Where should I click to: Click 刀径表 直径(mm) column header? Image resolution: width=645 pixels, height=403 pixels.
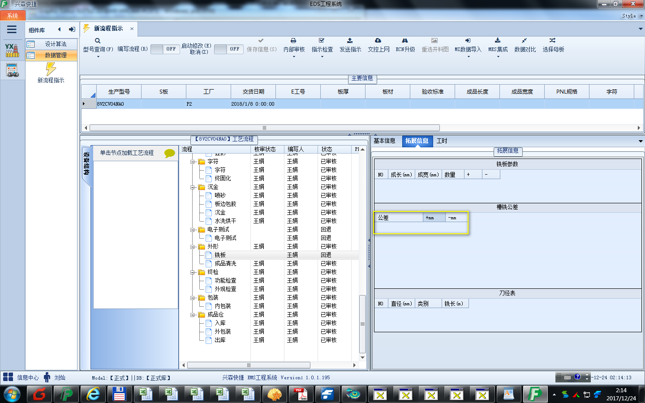click(401, 304)
